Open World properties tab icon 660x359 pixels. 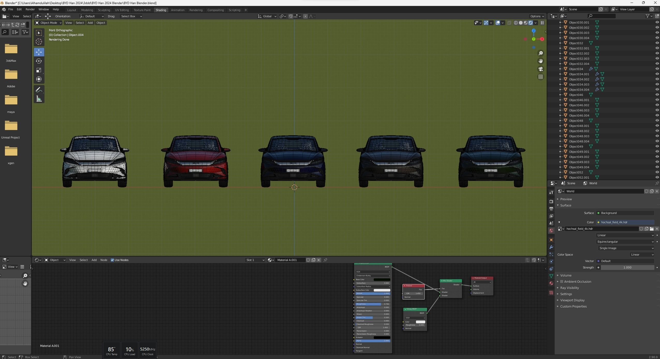coord(551,231)
